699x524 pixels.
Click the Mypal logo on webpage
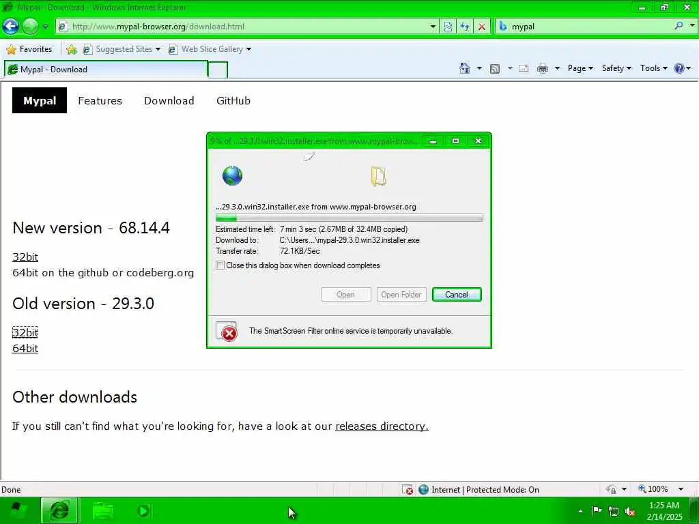[39, 100]
